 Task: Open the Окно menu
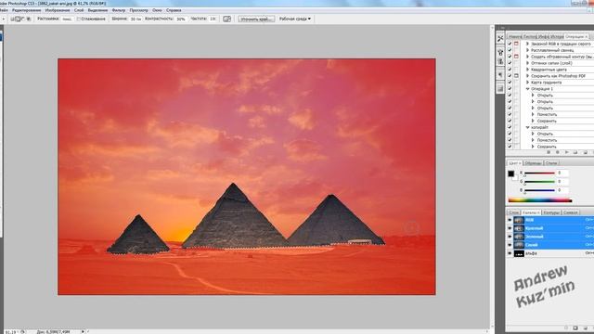[x=157, y=10]
